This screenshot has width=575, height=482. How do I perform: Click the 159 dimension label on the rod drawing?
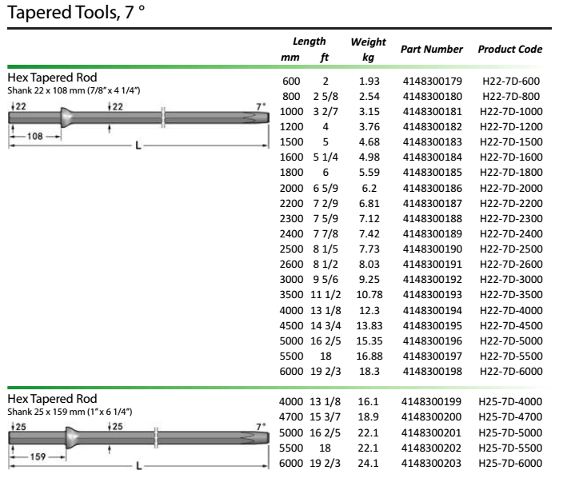tap(35, 457)
